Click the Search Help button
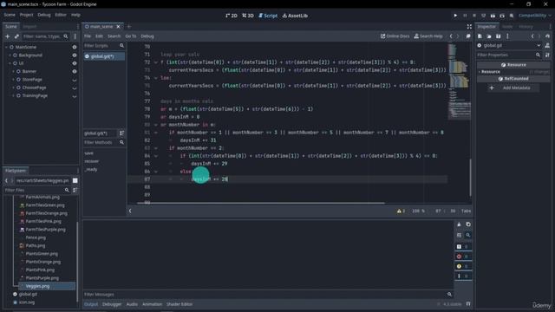Image resolution: width=555 pixels, height=312 pixels. coord(428,36)
